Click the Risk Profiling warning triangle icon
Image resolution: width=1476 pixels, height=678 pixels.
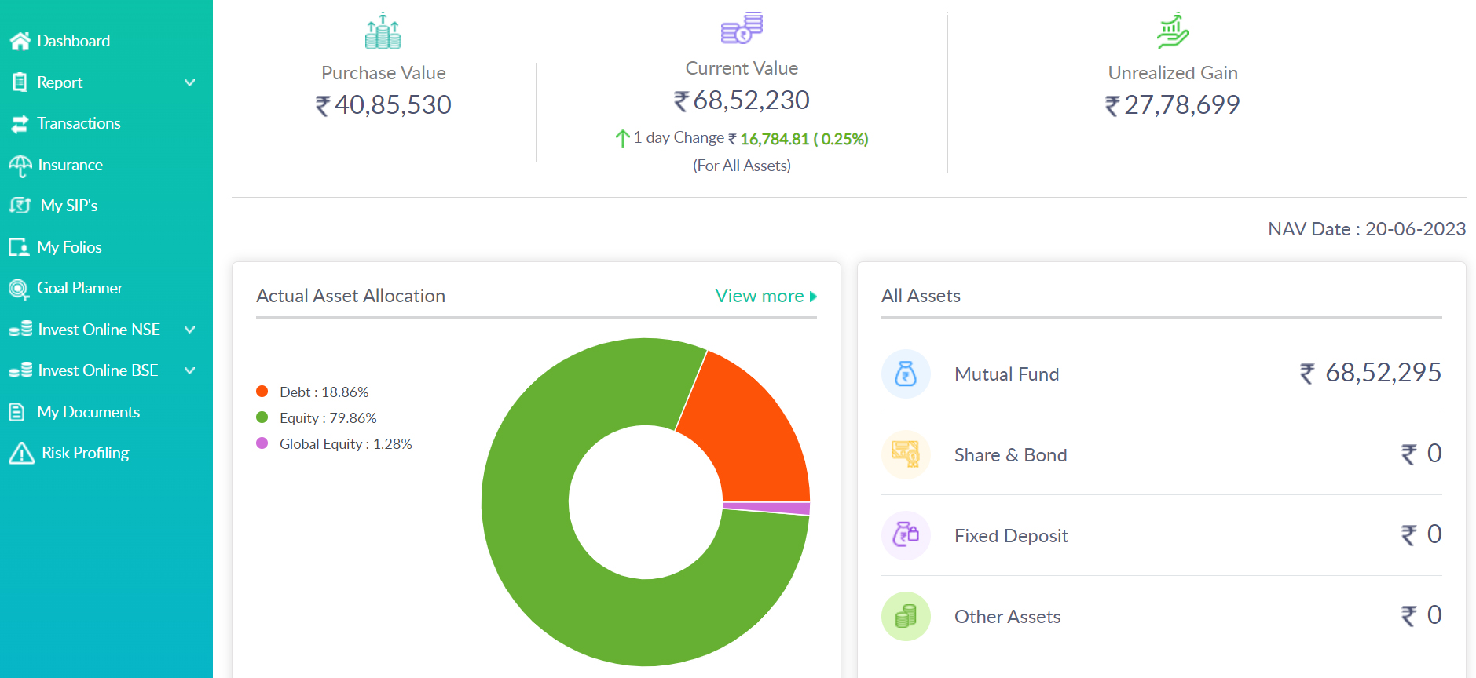point(21,453)
